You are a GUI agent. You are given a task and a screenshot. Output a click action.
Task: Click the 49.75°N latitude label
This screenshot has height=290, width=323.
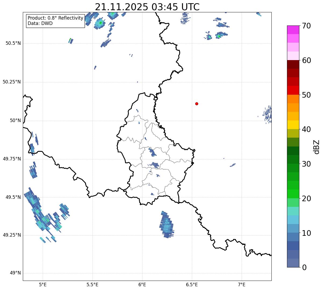pos(12,159)
